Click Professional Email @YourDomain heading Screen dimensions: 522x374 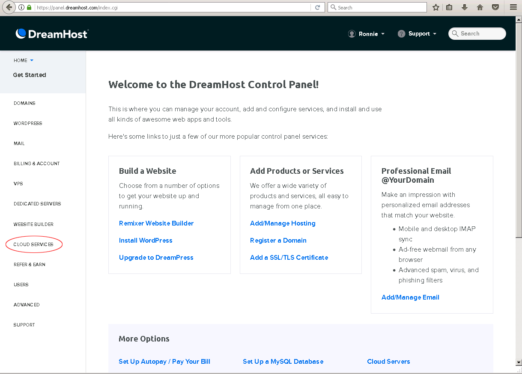(416, 175)
